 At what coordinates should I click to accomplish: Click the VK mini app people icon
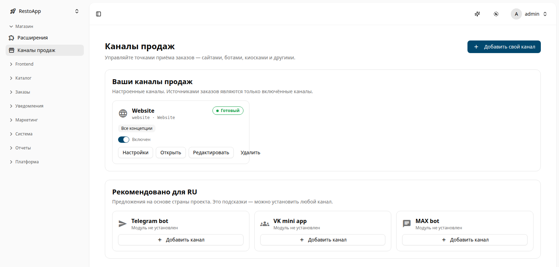[x=265, y=224]
